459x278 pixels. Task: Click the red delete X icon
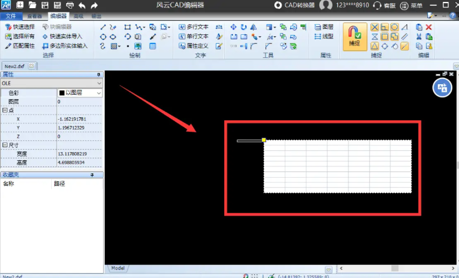pyautogui.click(x=428, y=27)
